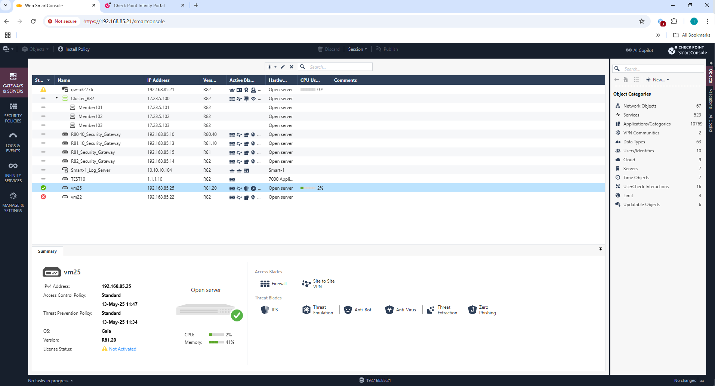This screenshot has height=386, width=715.
Task: Click the X delete icon in the gateway toolbar
Action: pos(292,67)
